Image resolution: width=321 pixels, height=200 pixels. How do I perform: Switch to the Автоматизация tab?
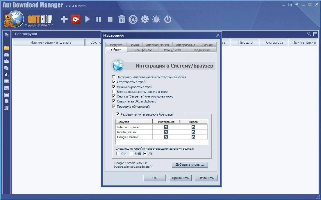pos(157,45)
